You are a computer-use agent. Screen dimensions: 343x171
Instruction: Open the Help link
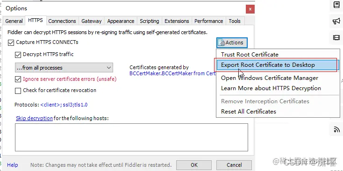point(13,165)
